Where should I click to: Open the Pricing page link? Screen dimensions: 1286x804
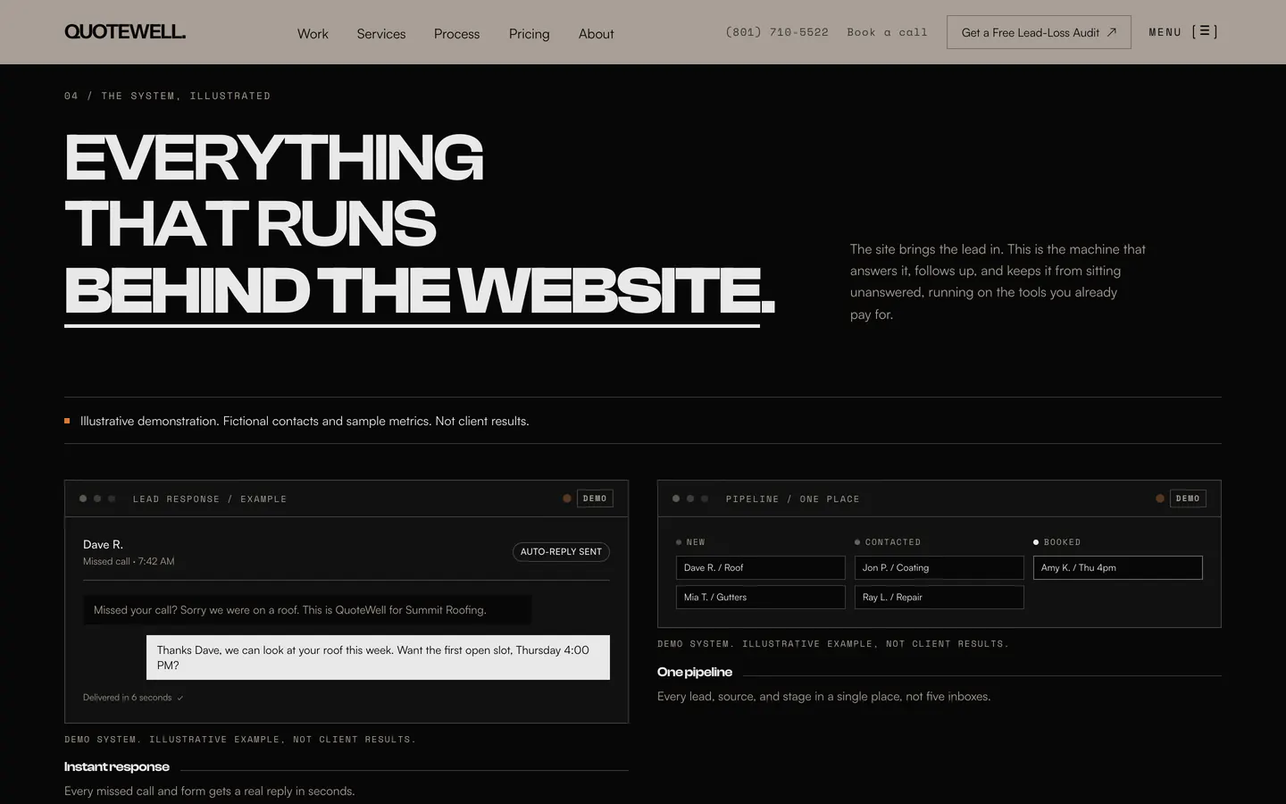click(x=530, y=34)
